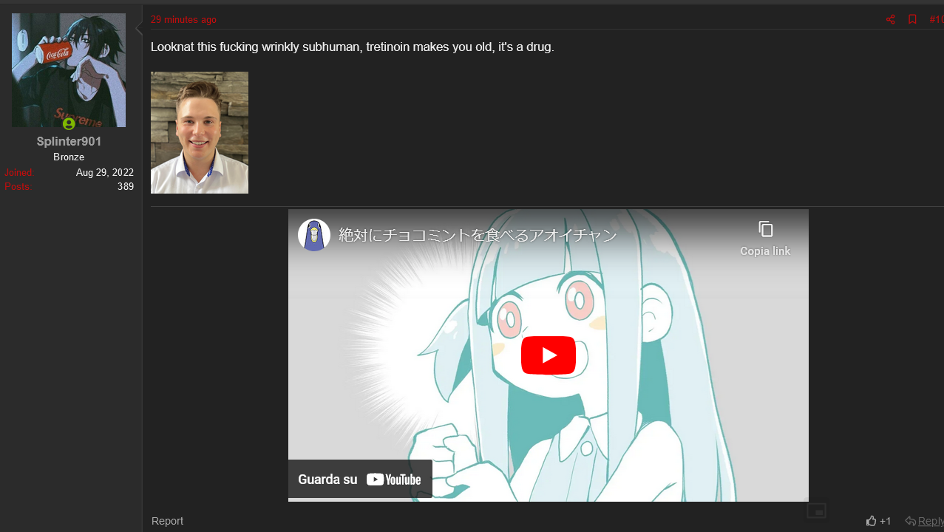Copy the video link with the Copia link icon
The width and height of the screenshot is (944, 532).
click(765, 239)
